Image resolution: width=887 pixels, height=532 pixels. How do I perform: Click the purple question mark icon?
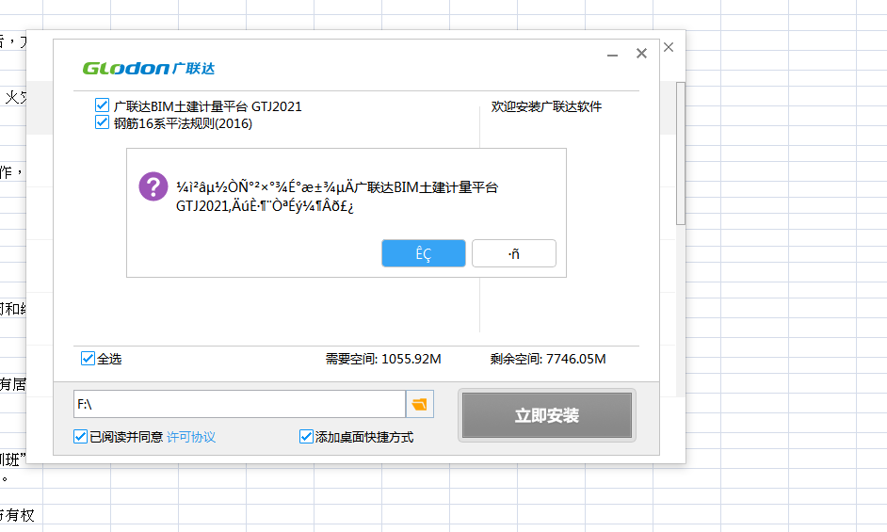tap(153, 186)
